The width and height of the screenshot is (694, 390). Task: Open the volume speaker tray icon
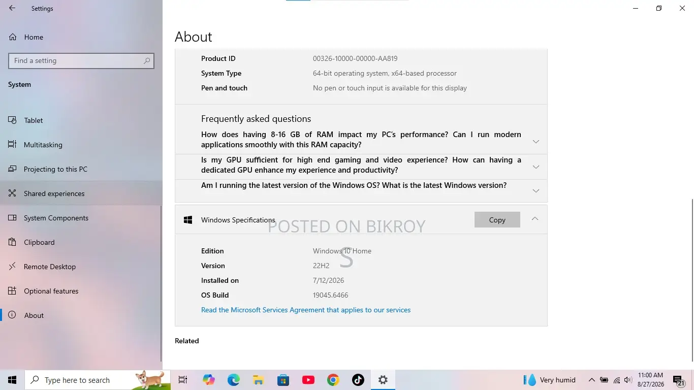pyautogui.click(x=627, y=380)
